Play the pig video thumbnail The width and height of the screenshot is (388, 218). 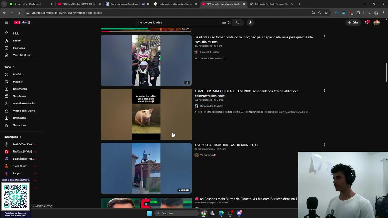pyautogui.click(x=146, y=114)
